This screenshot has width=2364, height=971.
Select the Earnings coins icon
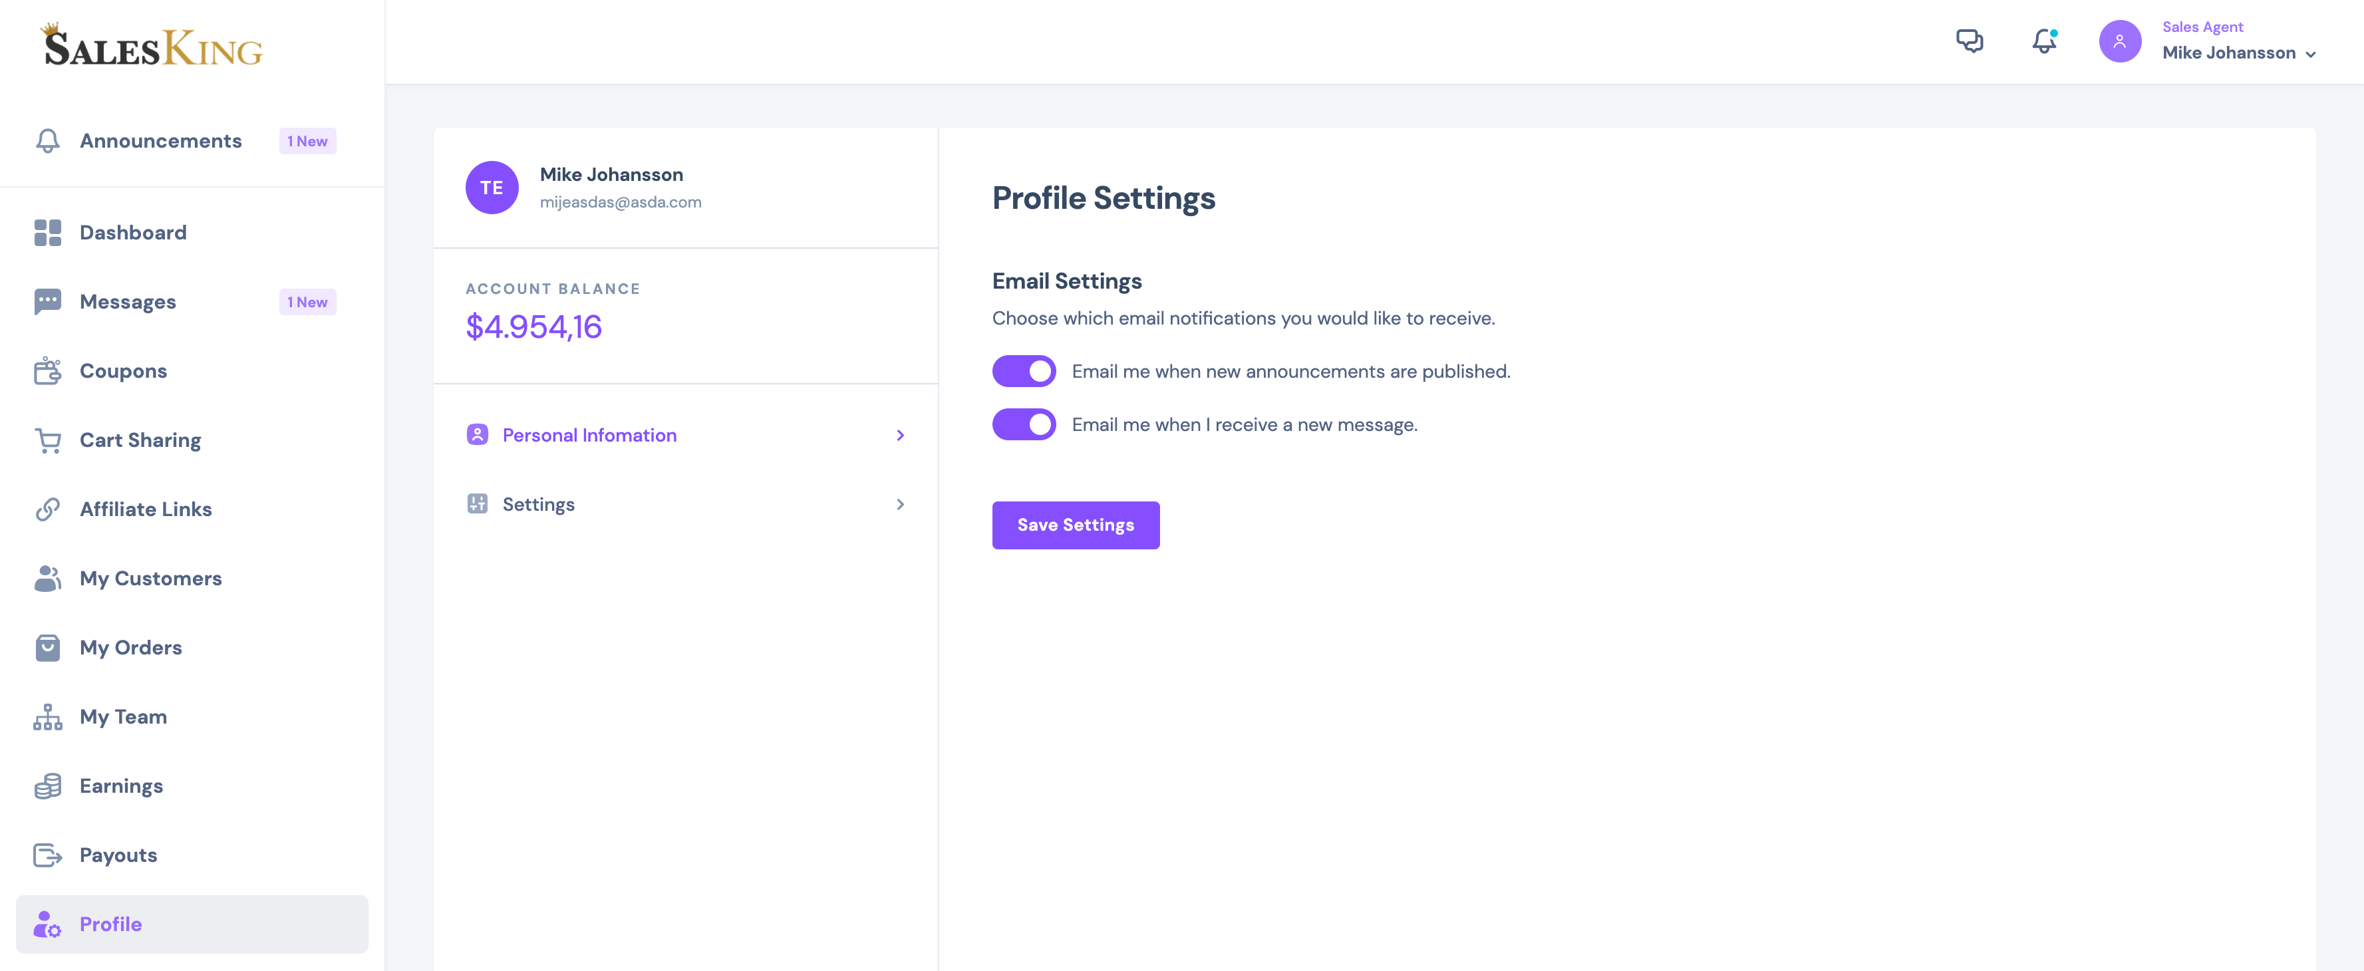tap(47, 785)
